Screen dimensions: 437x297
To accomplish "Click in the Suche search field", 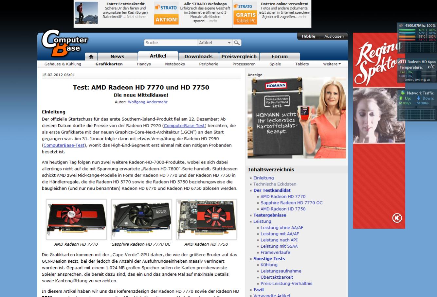I will coord(171,43).
